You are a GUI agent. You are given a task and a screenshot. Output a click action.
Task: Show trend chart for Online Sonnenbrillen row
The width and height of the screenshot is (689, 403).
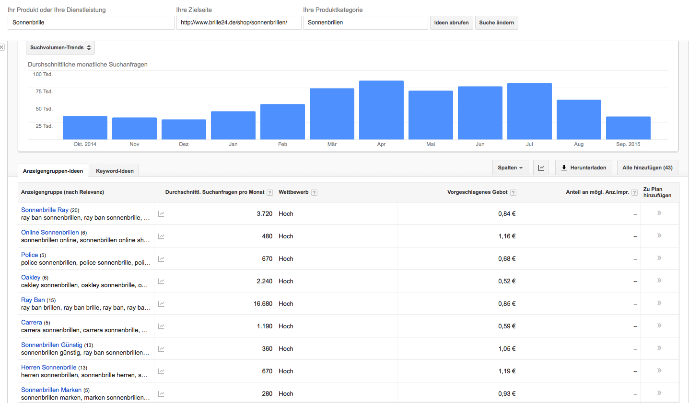[161, 236]
